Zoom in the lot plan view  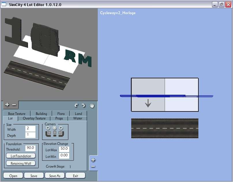tap(93, 160)
